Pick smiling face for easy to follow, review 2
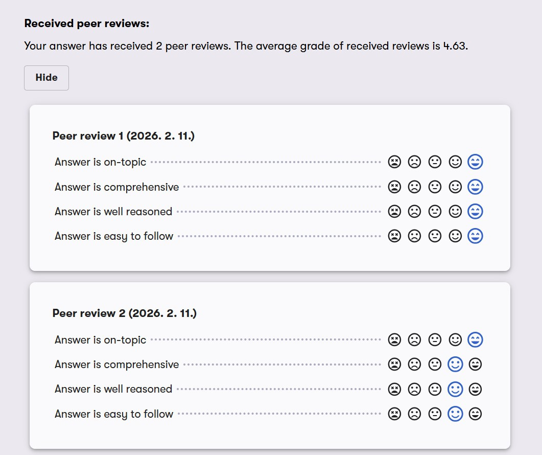Viewport: 542px width, 455px height. 455,414
